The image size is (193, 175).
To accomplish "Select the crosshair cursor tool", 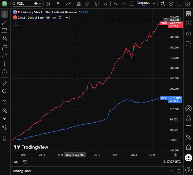I will 4,14.
